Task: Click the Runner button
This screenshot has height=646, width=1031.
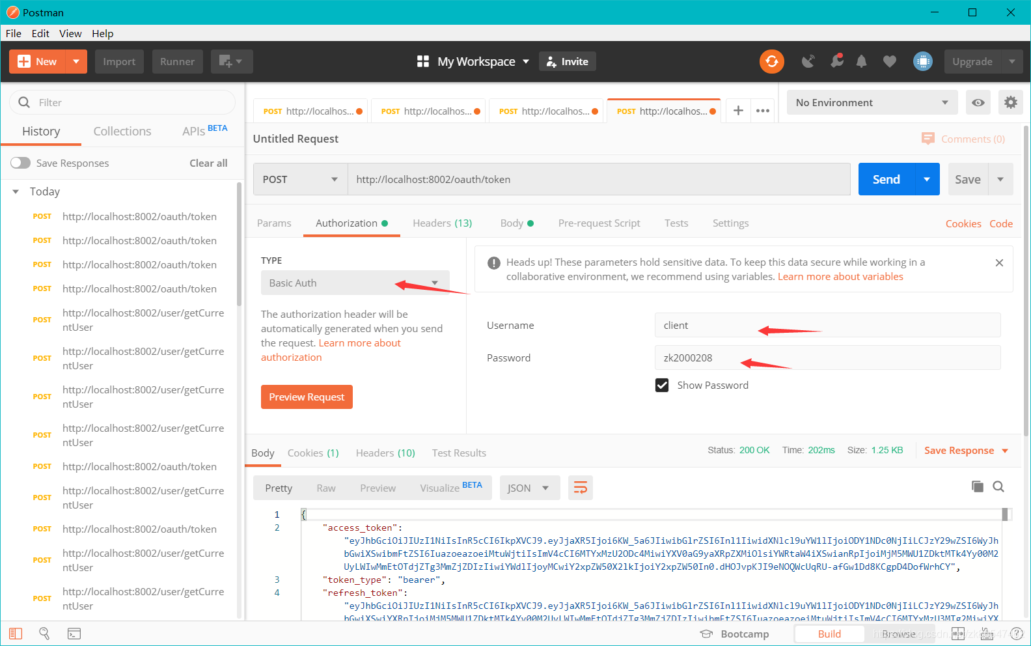Action: 178,61
